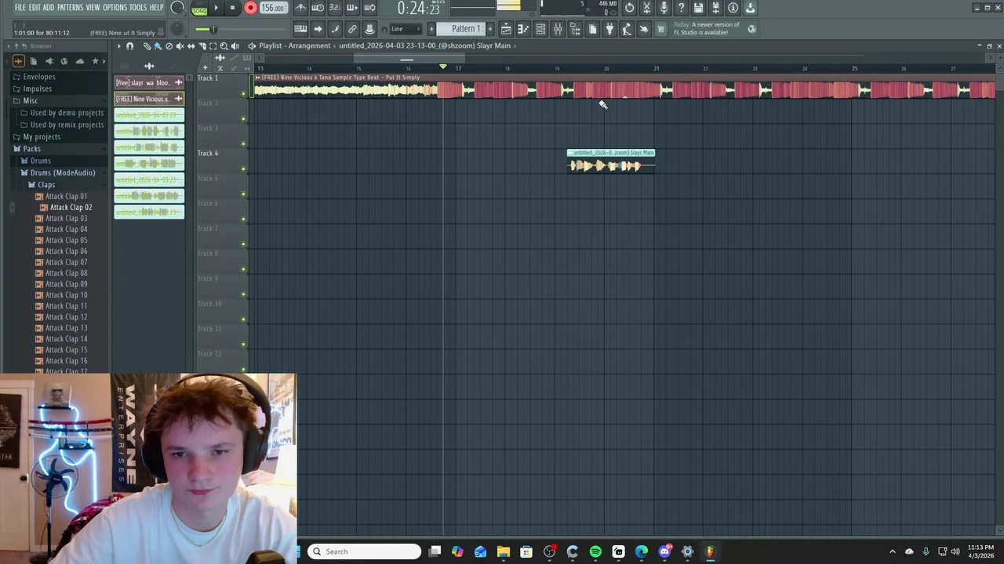Click the playback speaker tool in playlist

coord(235,46)
